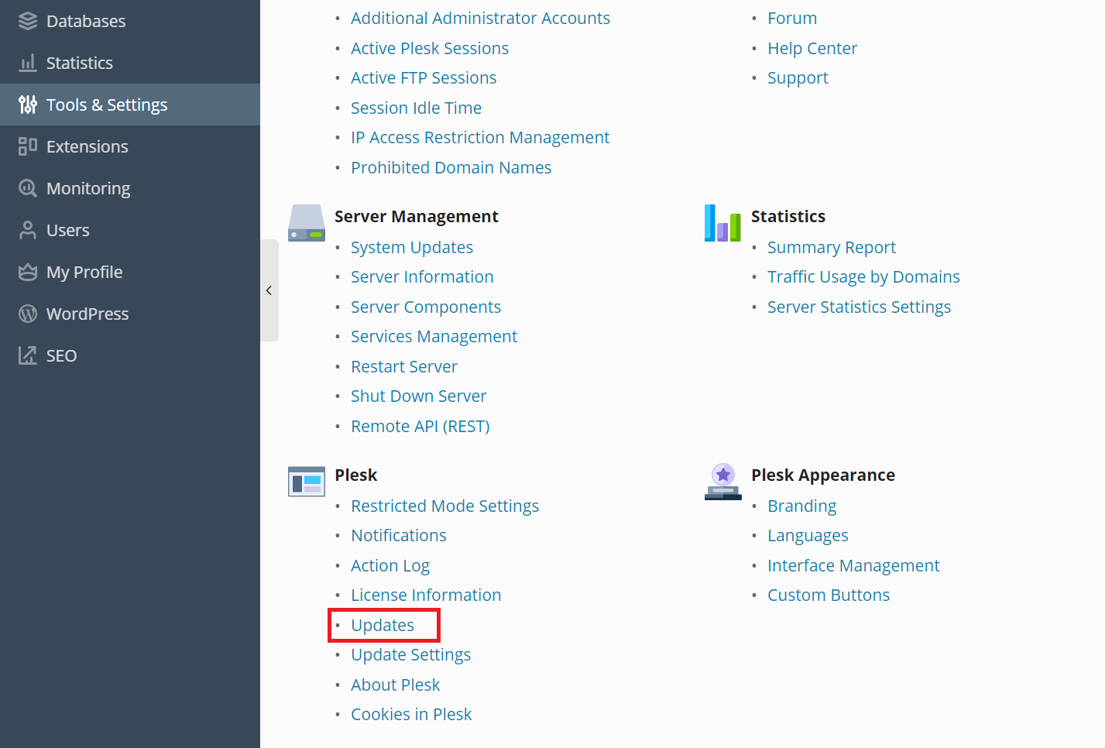Screen dimensions: 1105x748
Task: Open Databases in the sidebar
Action: [130, 21]
